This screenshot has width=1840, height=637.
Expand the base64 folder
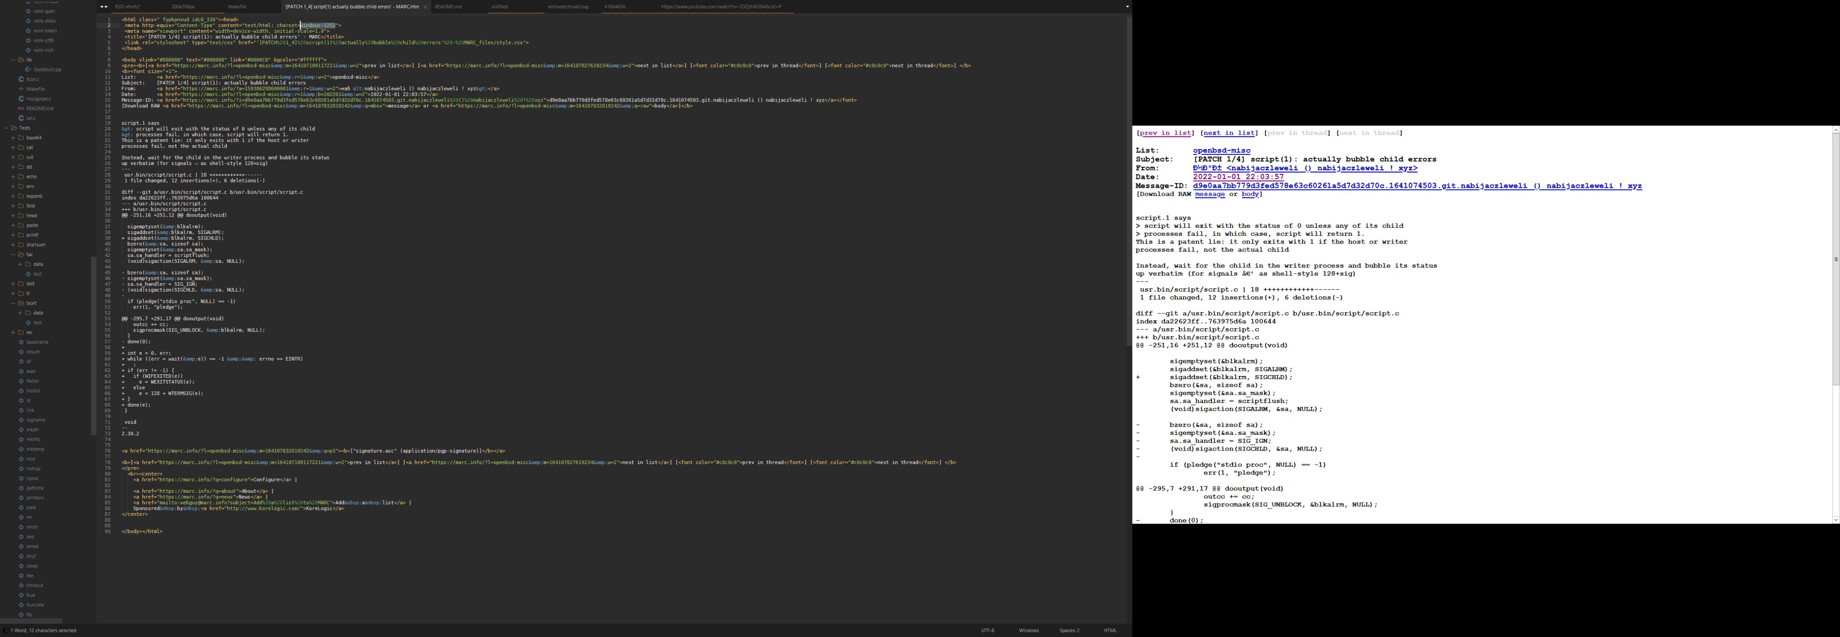[x=13, y=138]
